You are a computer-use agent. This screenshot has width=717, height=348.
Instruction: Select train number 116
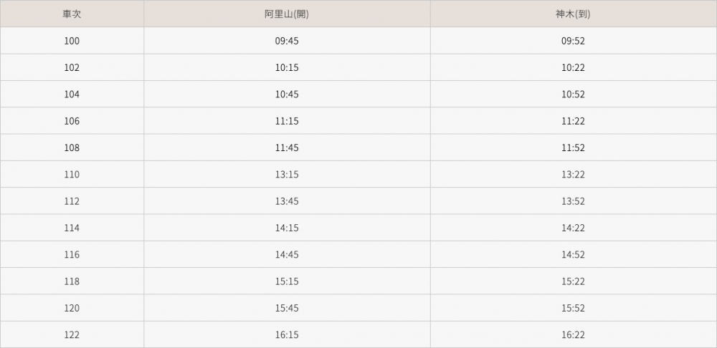pyautogui.click(x=72, y=255)
